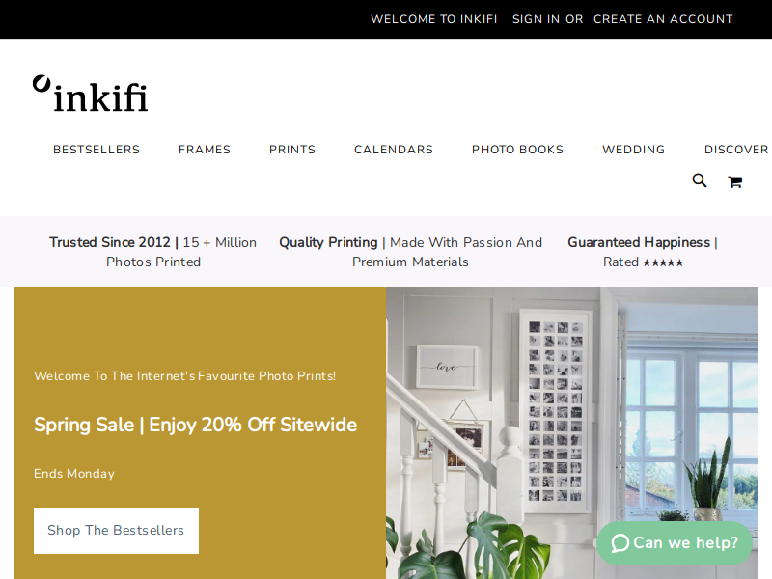Image resolution: width=772 pixels, height=579 pixels.
Task: Click the inkifi logo
Action: (91, 94)
